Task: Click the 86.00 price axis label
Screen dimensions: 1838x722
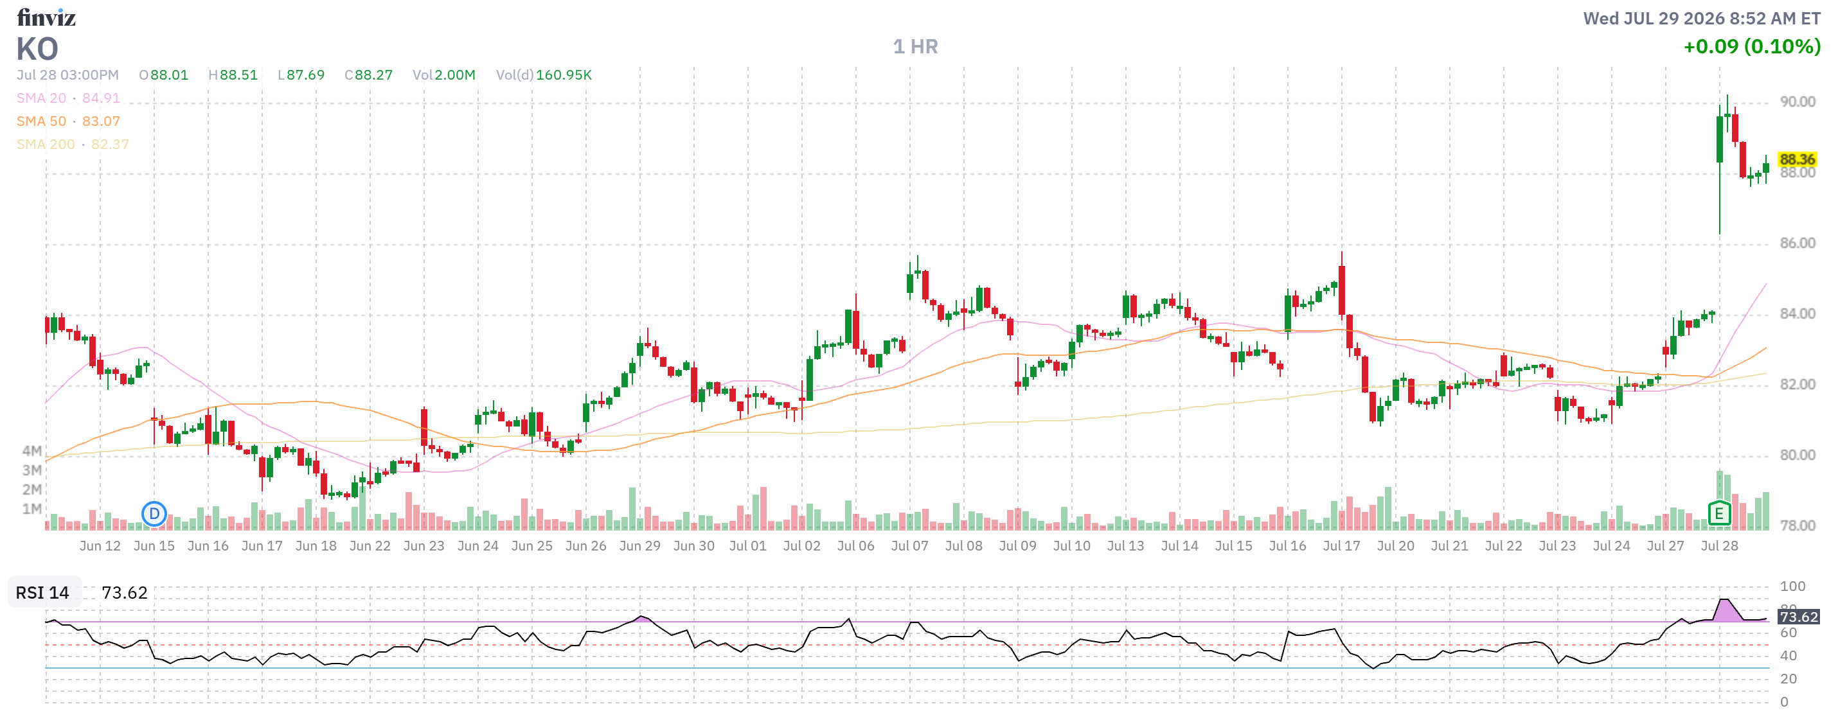Action: (x=1798, y=243)
